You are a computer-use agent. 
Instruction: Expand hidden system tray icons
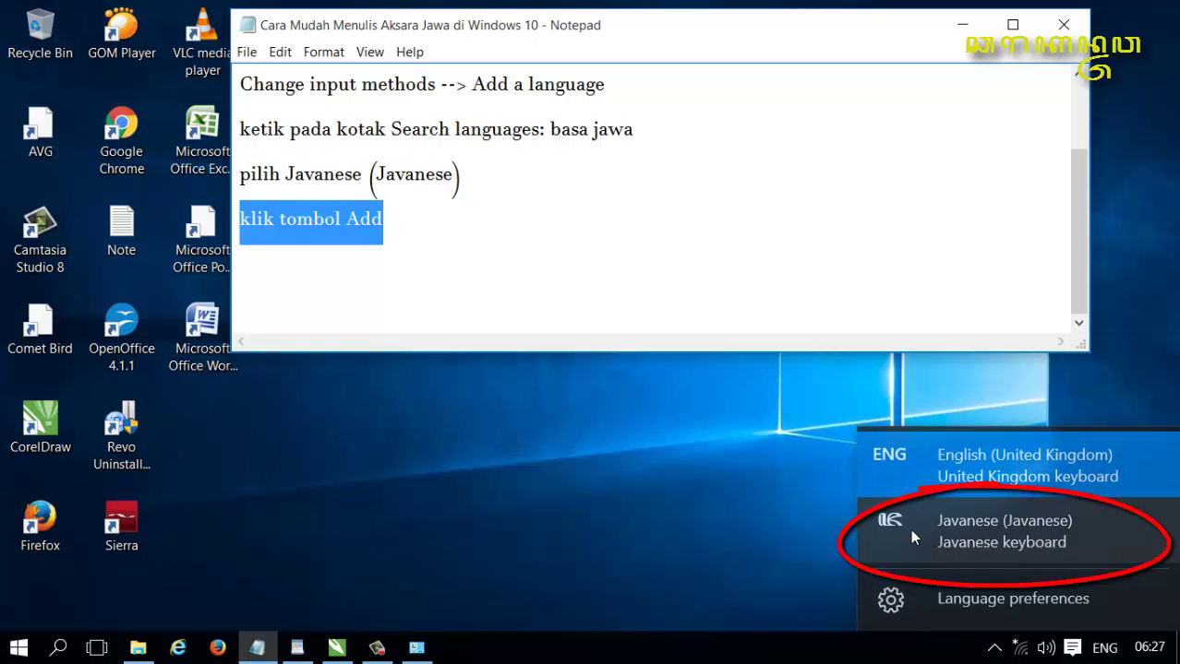[994, 647]
